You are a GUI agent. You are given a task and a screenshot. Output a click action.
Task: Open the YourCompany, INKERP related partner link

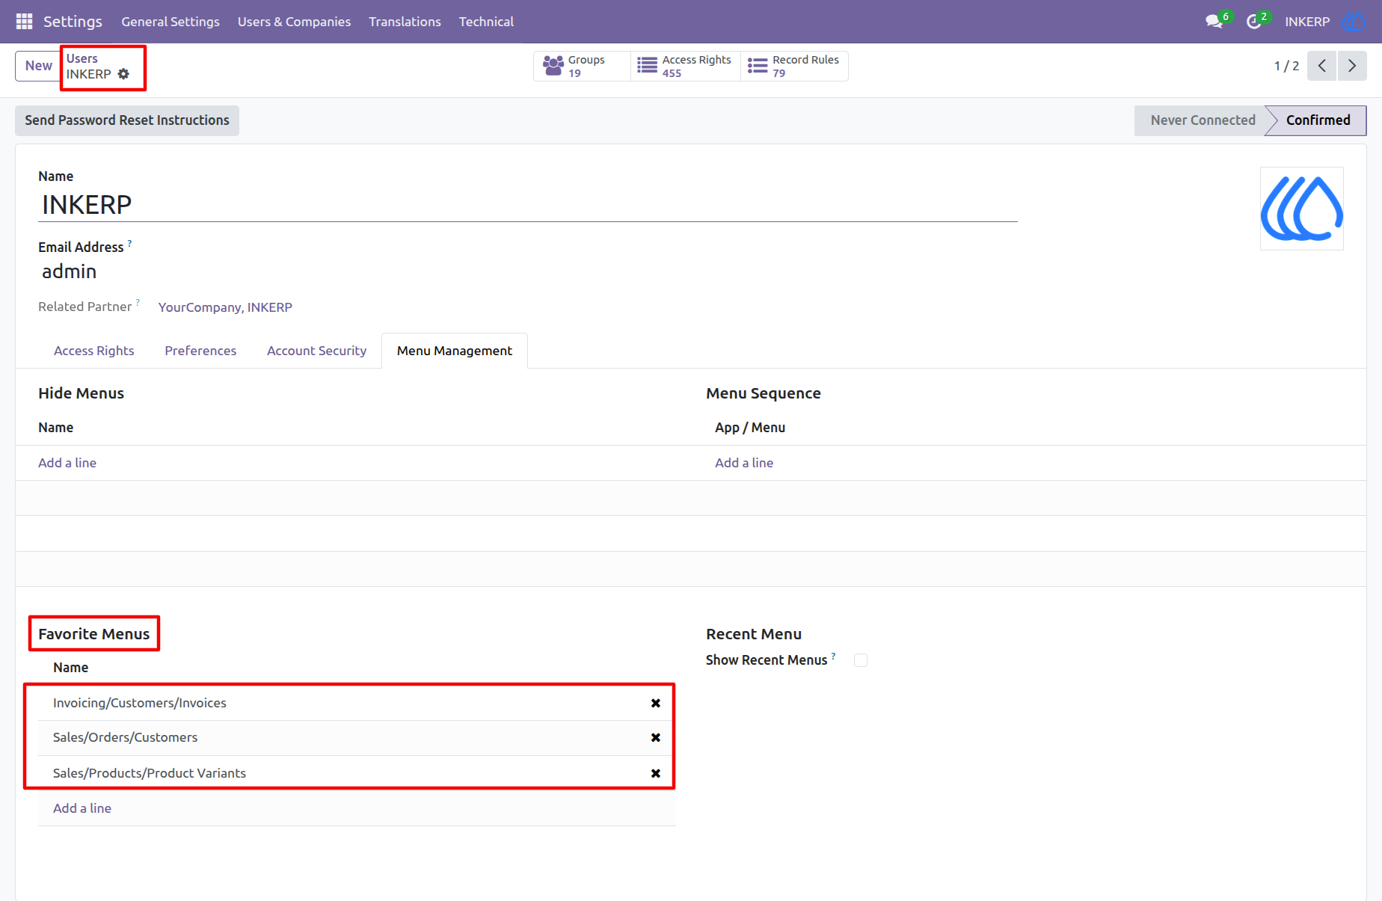click(225, 307)
